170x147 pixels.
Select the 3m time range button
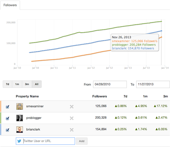click(x=27, y=84)
